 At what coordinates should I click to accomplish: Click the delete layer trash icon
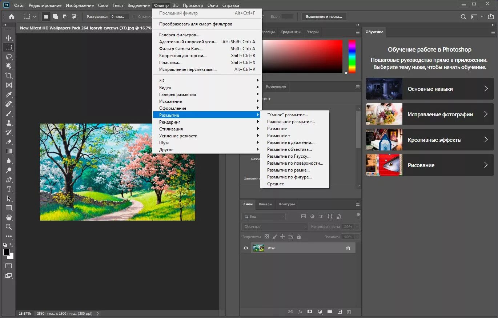(x=349, y=312)
